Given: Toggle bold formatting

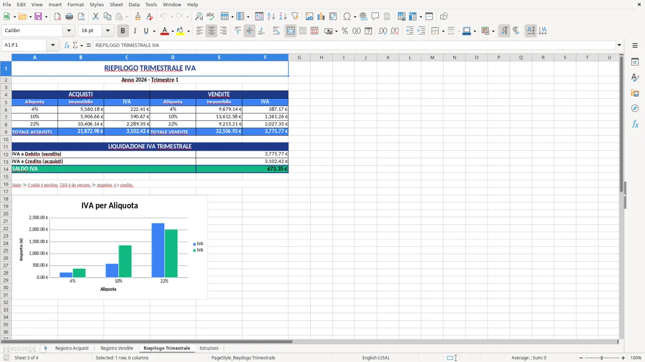Looking at the screenshot, I should pyautogui.click(x=123, y=31).
